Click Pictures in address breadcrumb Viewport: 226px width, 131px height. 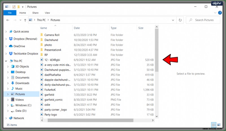(x=55, y=20)
